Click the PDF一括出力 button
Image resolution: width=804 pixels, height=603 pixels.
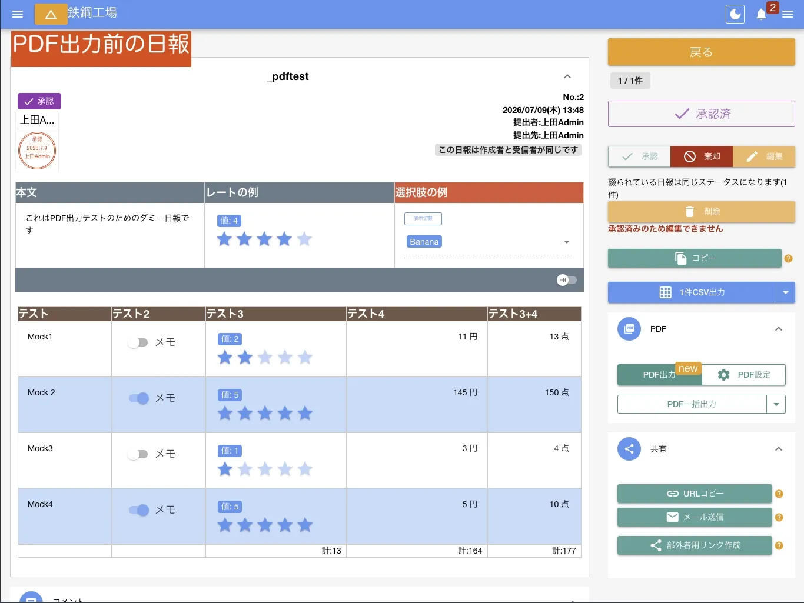click(692, 404)
